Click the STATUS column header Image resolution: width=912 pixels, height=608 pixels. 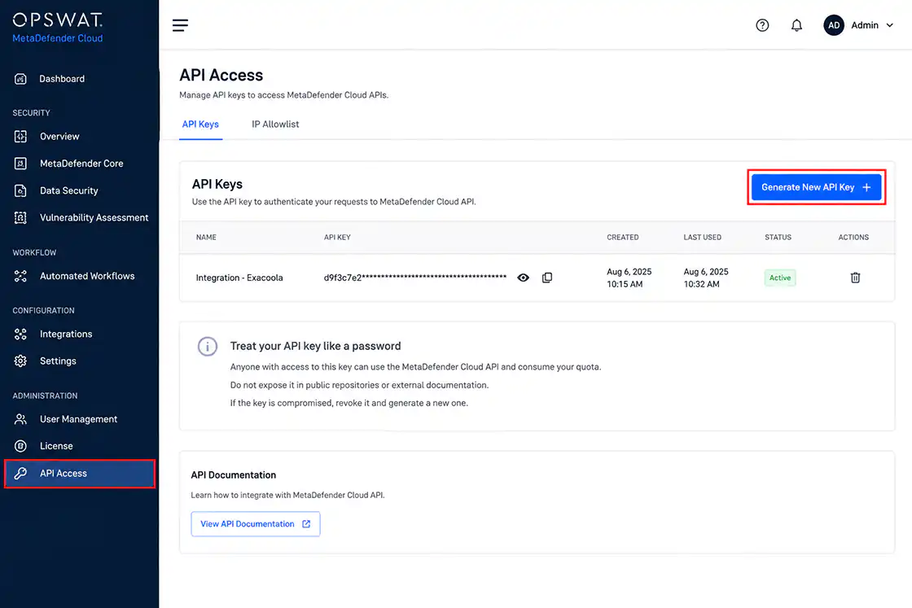778,237
